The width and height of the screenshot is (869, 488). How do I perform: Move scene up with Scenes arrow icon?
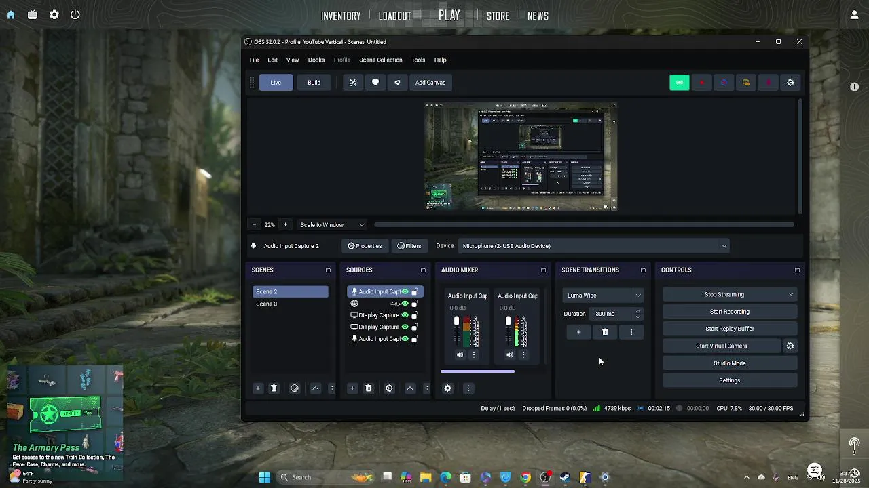pyautogui.click(x=315, y=388)
